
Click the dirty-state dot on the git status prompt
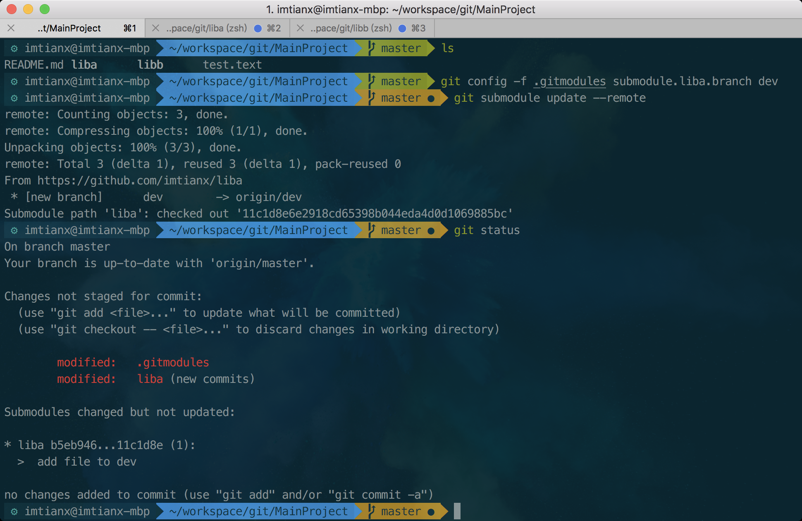click(x=430, y=230)
